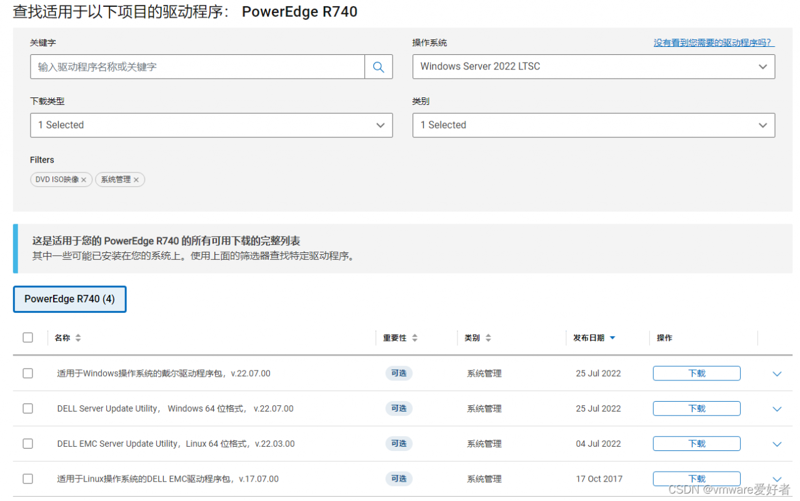Viewport: 800px width, 501px height.
Task: Sort table by 名称 column arrows
Action: pos(78,338)
